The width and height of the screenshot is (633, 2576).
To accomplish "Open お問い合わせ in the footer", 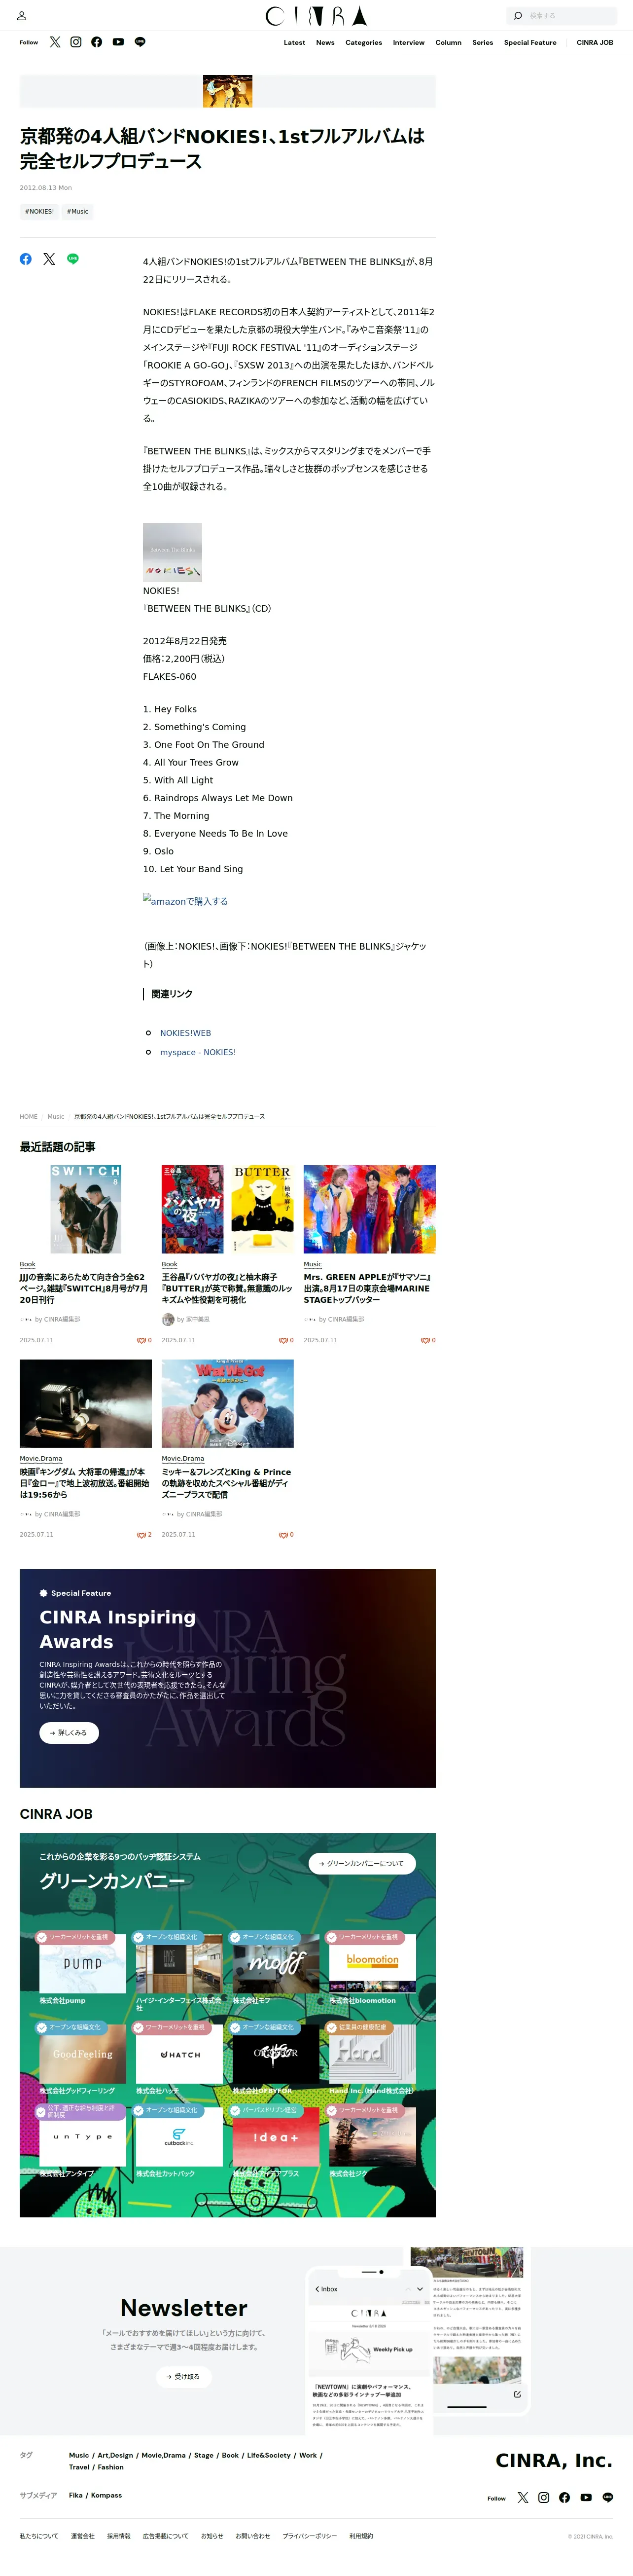I will tap(253, 2537).
